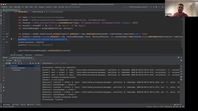
Task: Open the Build tool window tab
Action: point(38,105)
